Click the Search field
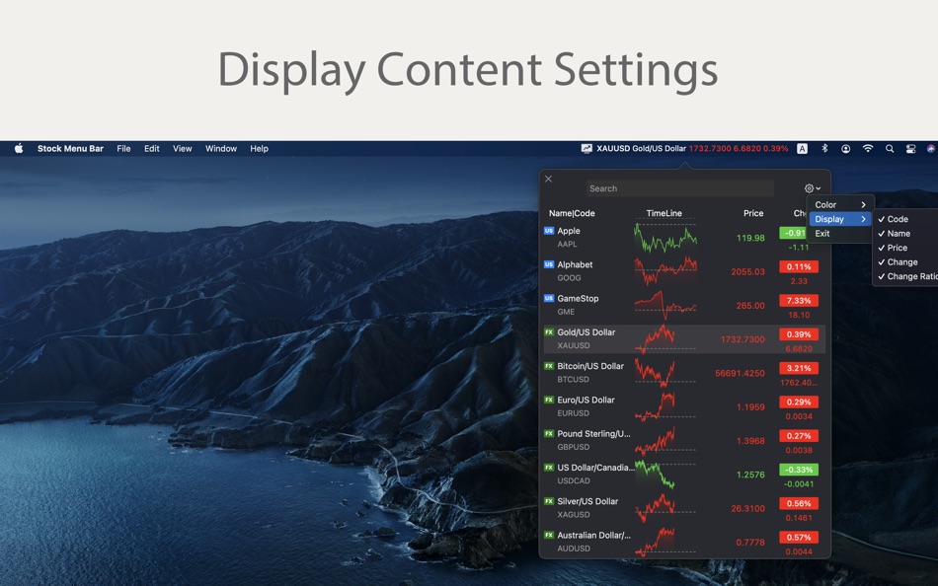 click(x=679, y=188)
